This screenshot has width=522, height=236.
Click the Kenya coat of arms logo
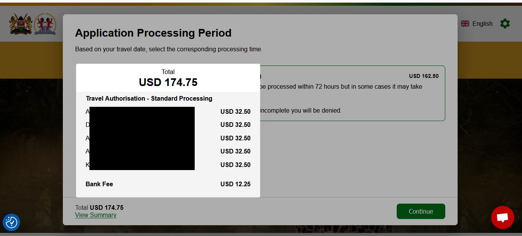21,24
